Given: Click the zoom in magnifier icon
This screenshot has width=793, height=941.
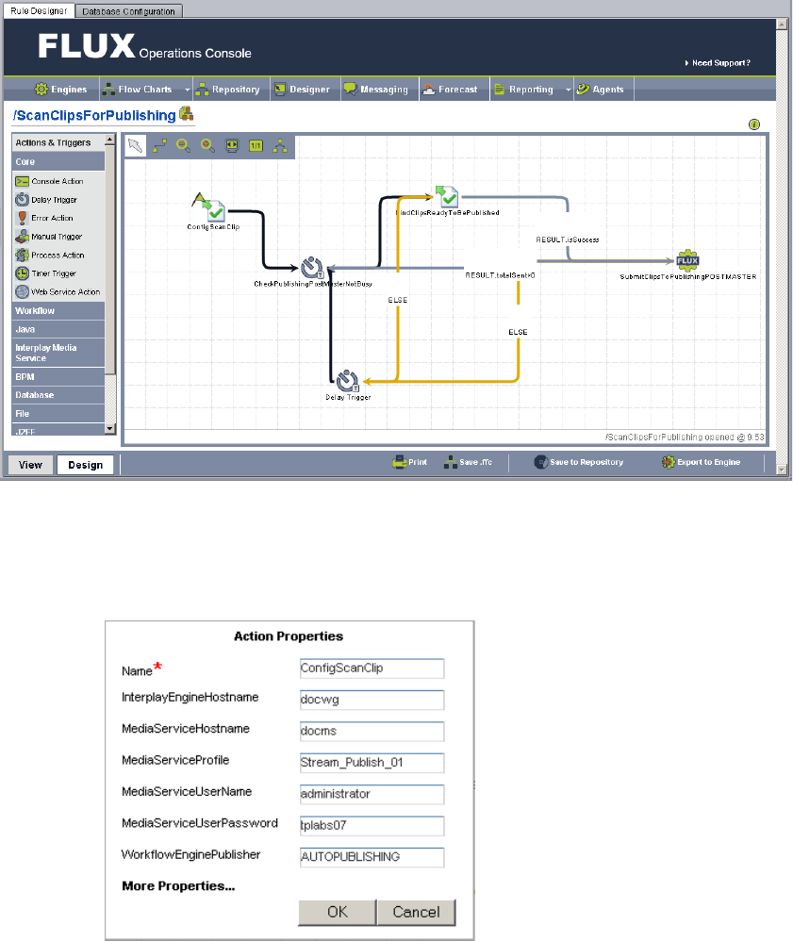Looking at the screenshot, I should [207, 146].
